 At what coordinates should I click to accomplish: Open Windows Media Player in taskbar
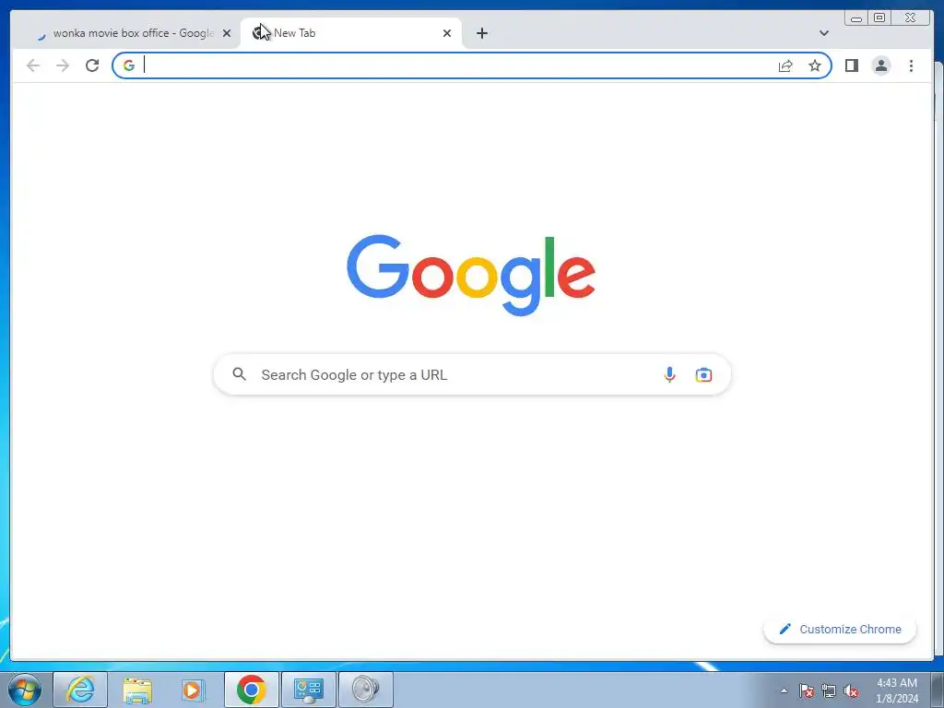(x=194, y=690)
